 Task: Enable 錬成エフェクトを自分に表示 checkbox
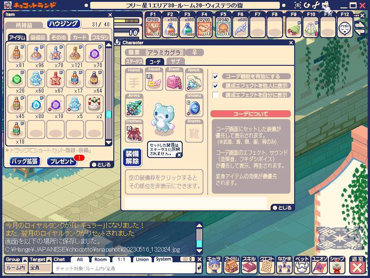(215, 95)
